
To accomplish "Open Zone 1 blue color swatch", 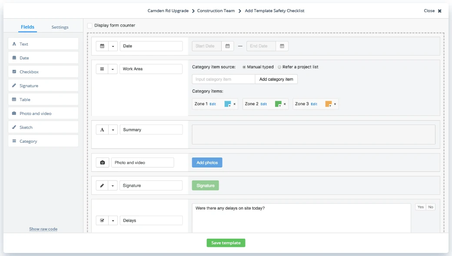I will 228,104.
